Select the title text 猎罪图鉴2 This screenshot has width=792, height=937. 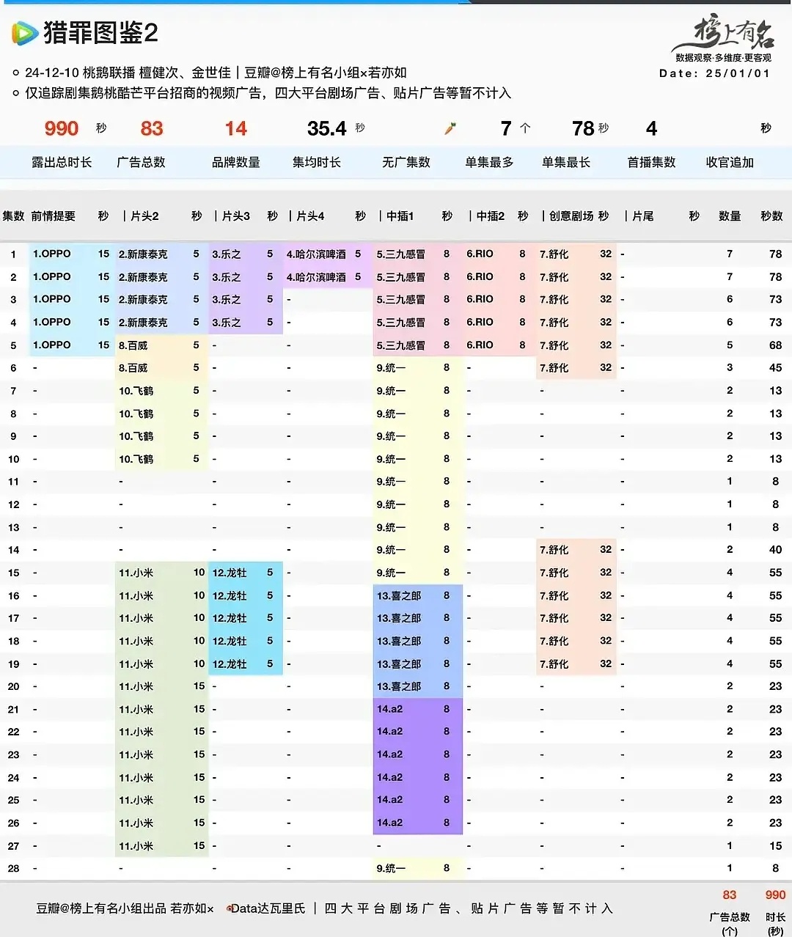[x=100, y=33]
